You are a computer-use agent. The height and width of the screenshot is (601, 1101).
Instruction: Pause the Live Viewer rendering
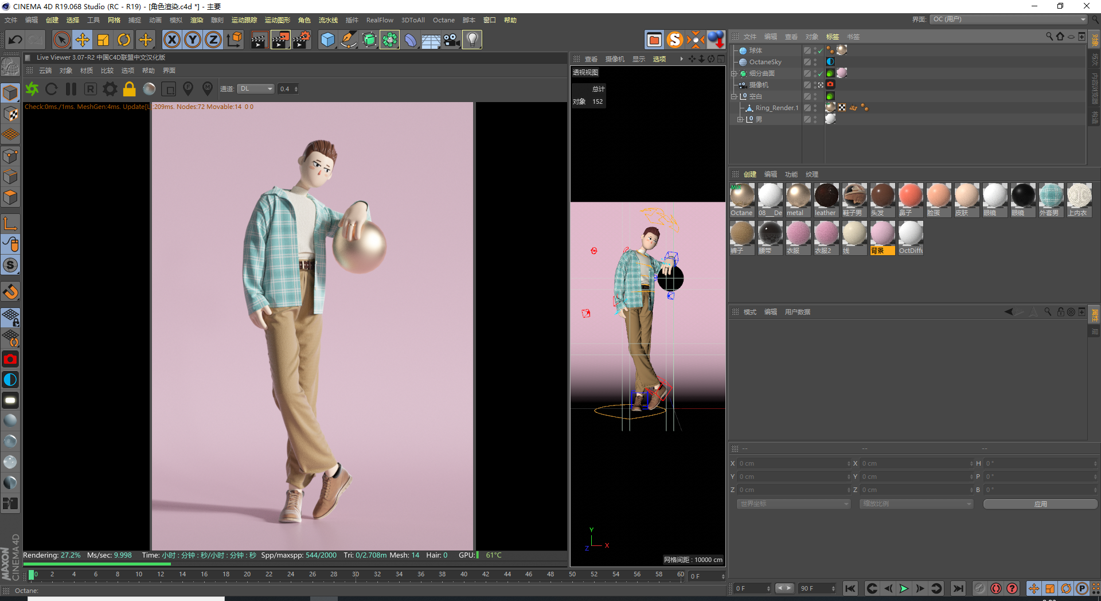coord(71,89)
